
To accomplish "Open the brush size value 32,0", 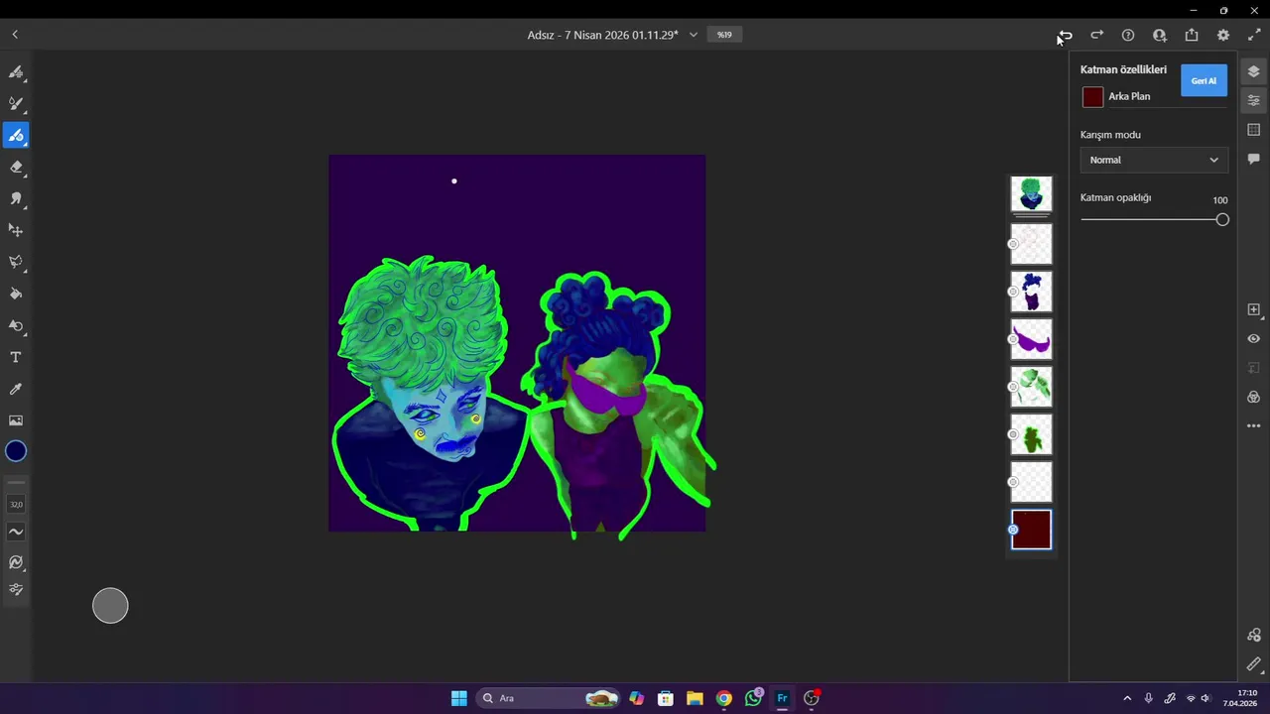I will click(16, 505).
